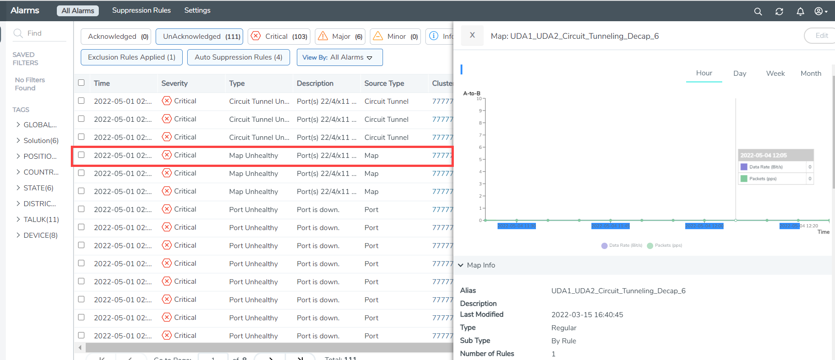Viewport: 835px width, 360px height.
Task: Click the Auto Suppression Rules (4) button
Action: pos(238,57)
